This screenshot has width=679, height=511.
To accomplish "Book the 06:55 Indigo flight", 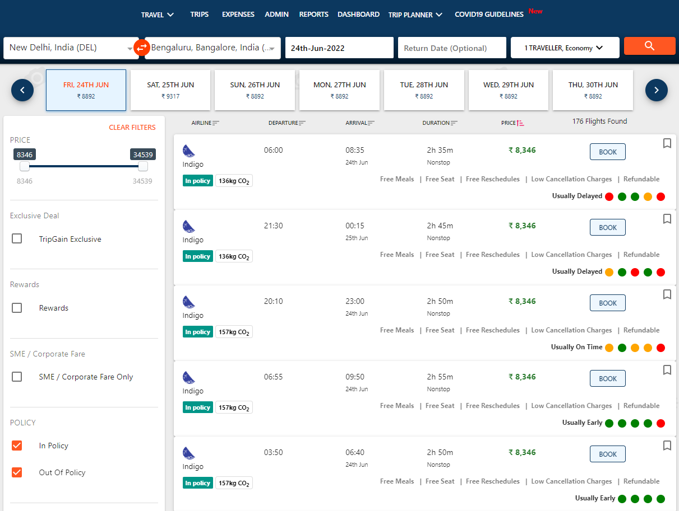I will click(x=608, y=378).
